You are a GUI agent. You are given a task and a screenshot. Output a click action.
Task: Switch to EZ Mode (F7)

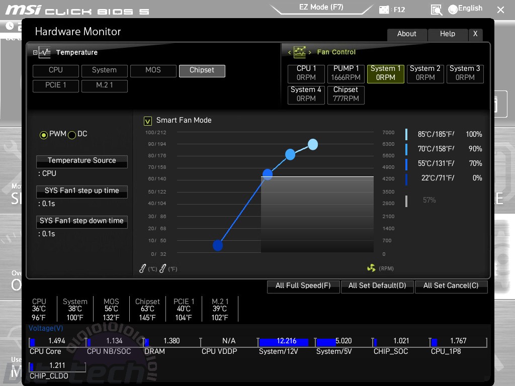click(321, 7)
